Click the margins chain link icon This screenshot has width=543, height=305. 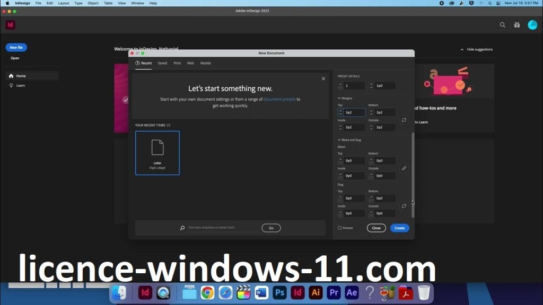coord(404,120)
